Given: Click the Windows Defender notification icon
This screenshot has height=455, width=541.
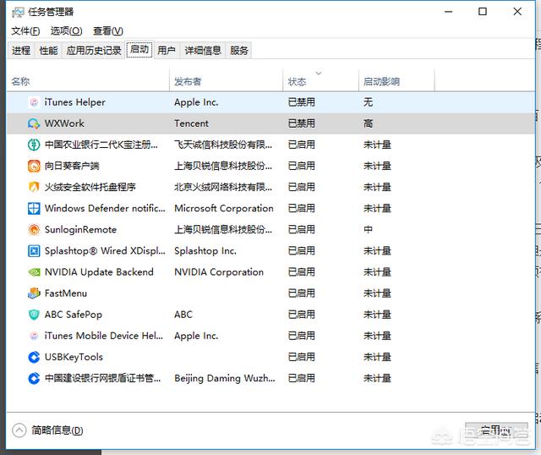Looking at the screenshot, I should tap(34, 209).
